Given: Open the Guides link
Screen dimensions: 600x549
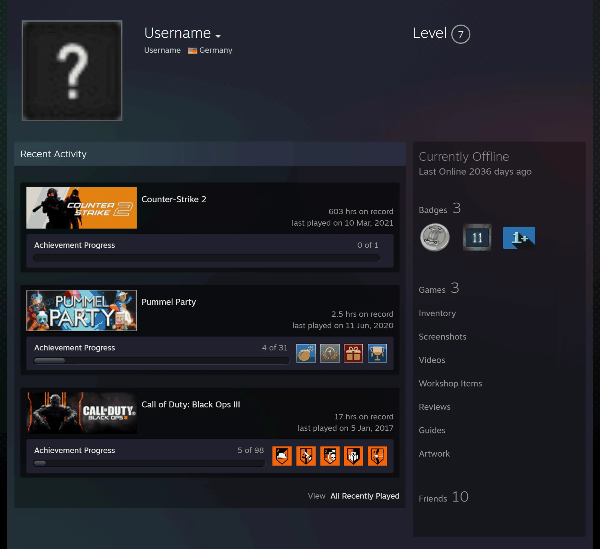Looking at the screenshot, I should (x=432, y=430).
